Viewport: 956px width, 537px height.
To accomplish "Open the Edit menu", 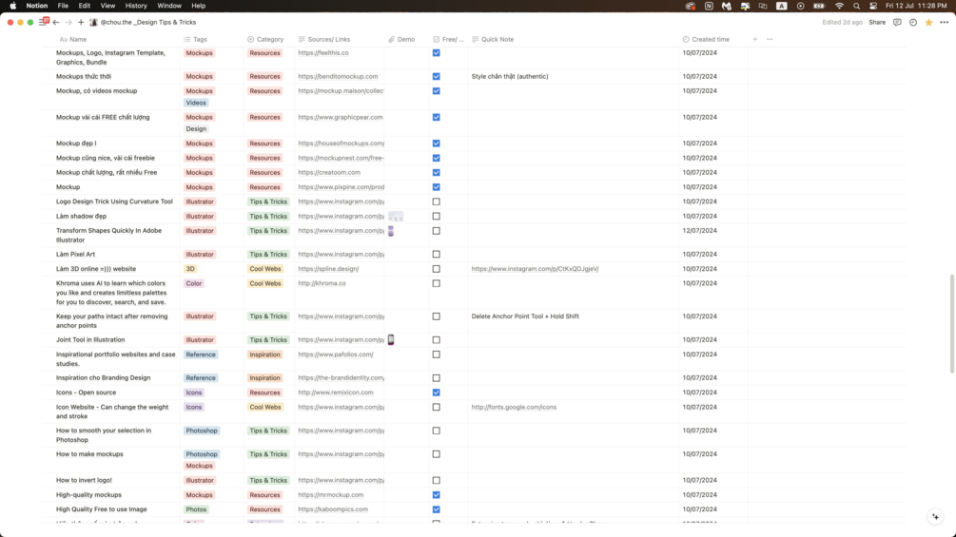I will tap(84, 6).
